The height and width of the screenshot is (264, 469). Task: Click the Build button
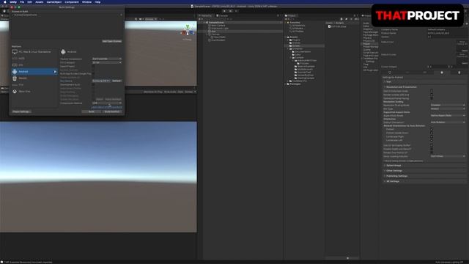pyautogui.click(x=91, y=111)
